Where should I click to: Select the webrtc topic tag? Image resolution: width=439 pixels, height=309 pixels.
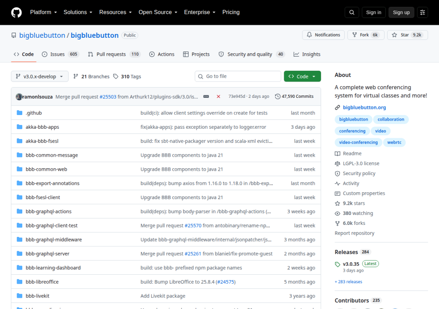coord(394,142)
